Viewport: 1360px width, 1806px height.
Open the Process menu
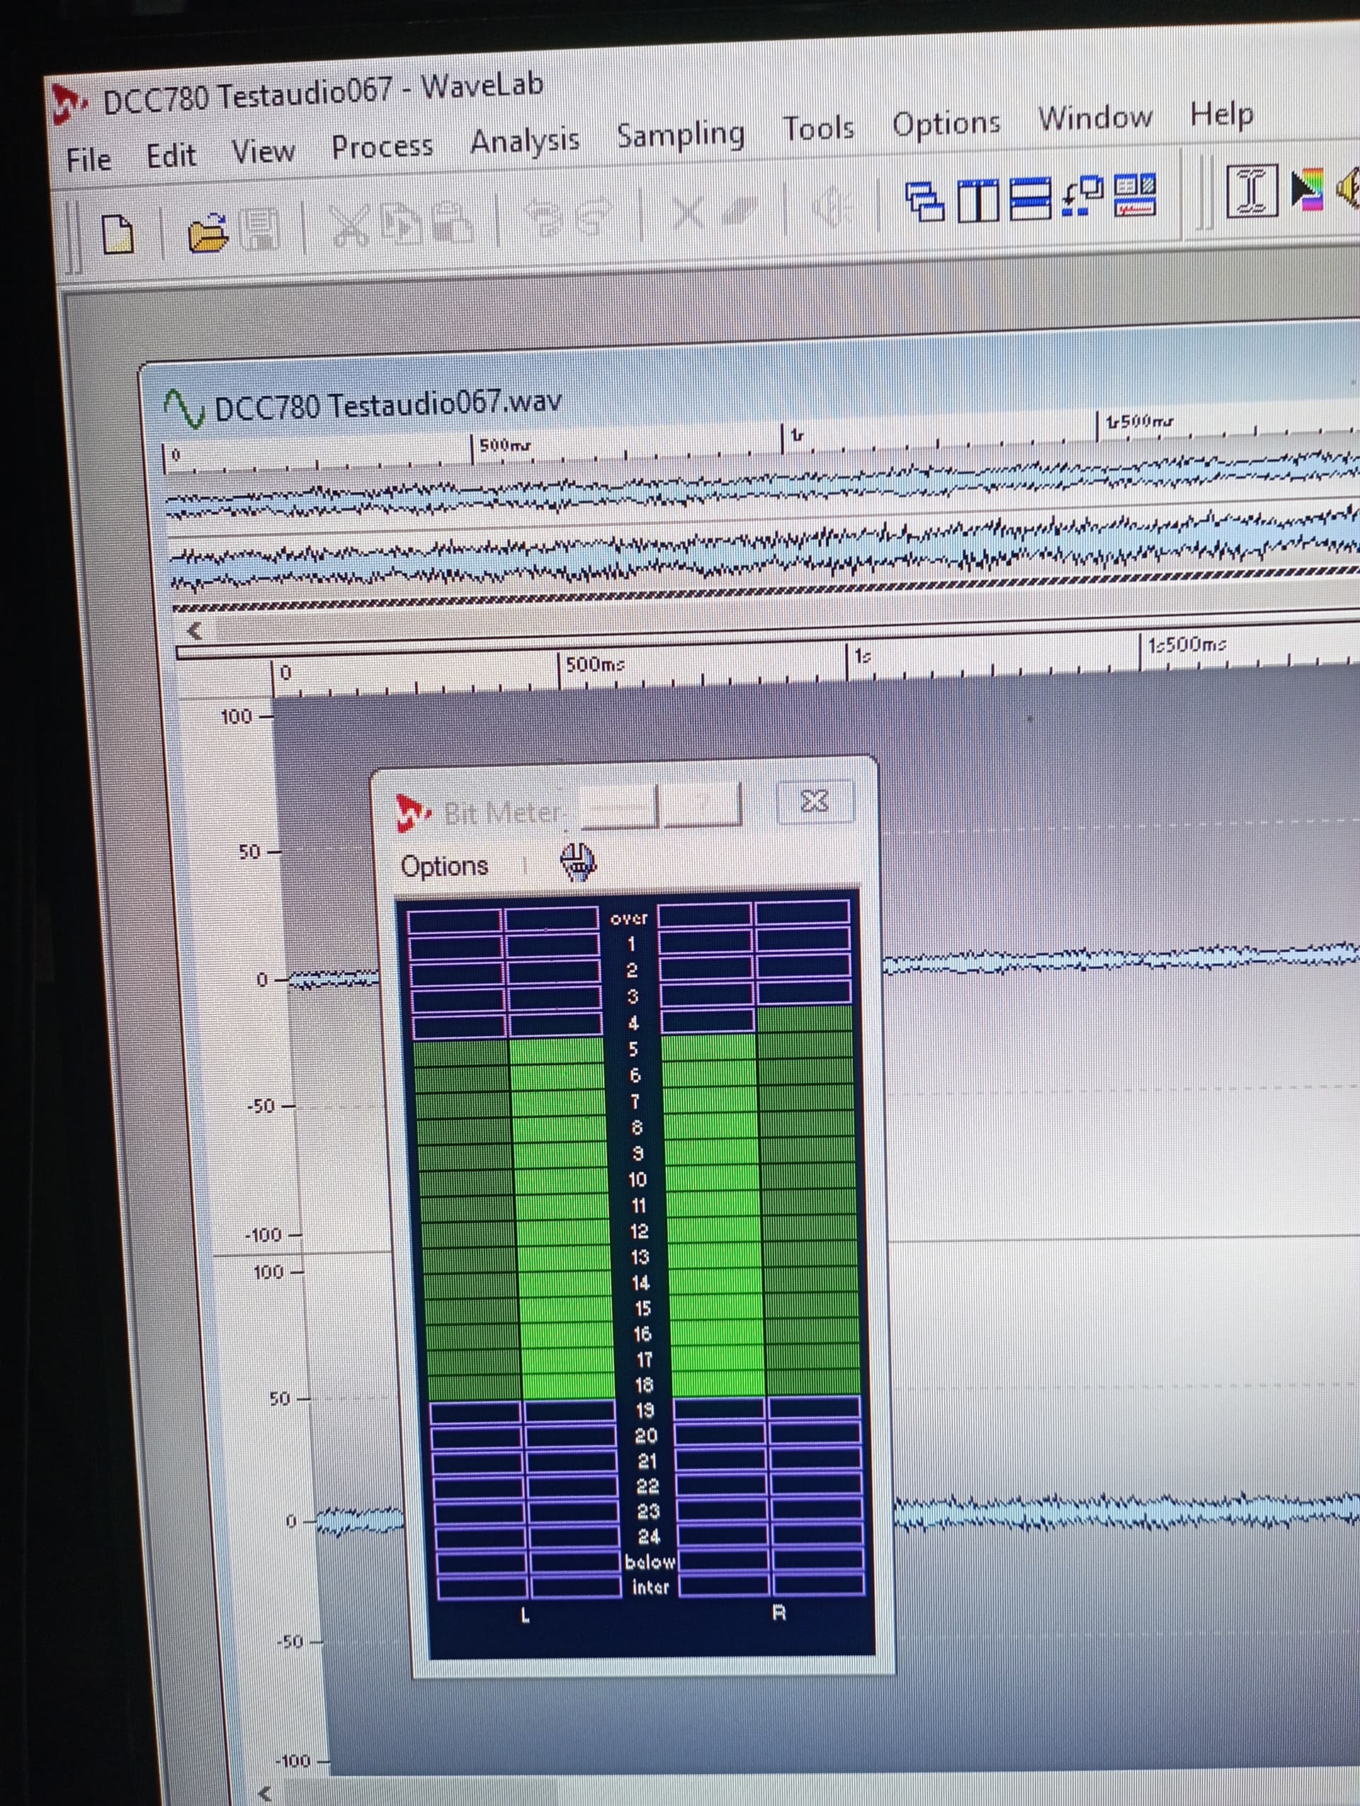[x=382, y=147]
